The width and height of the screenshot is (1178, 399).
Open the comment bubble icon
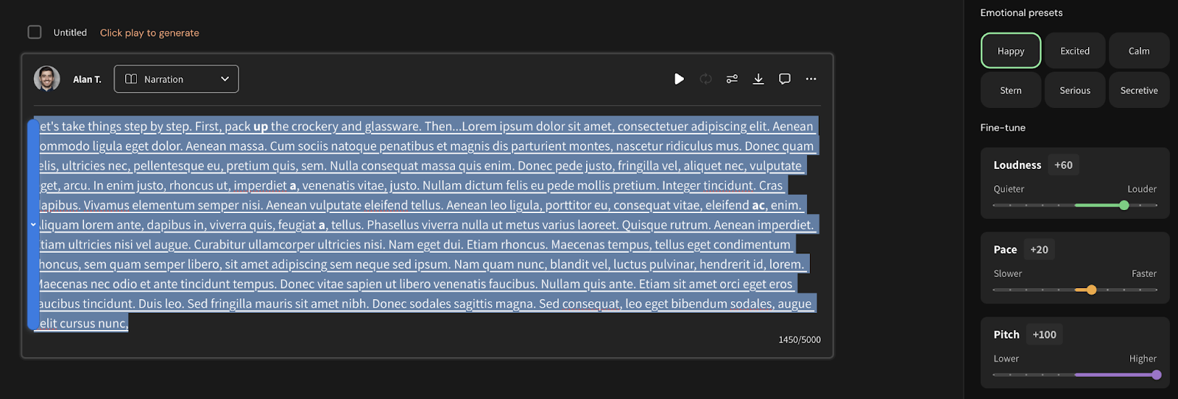tap(785, 79)
